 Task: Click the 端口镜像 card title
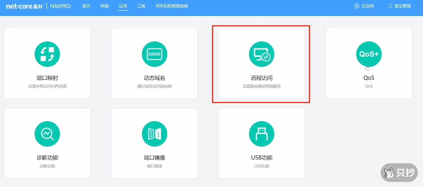pos(155,158)
